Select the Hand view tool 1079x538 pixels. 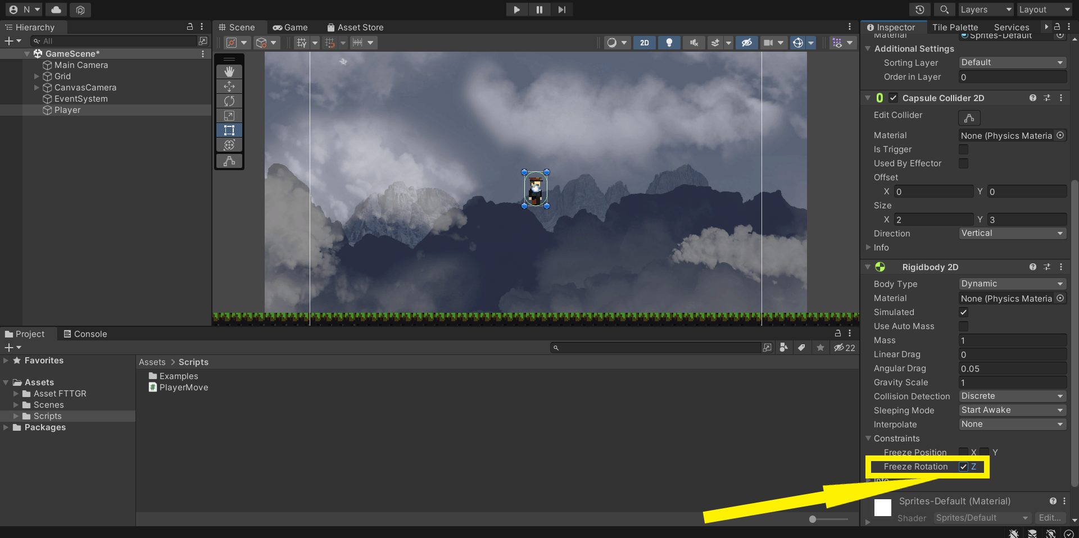pos(229,71)
